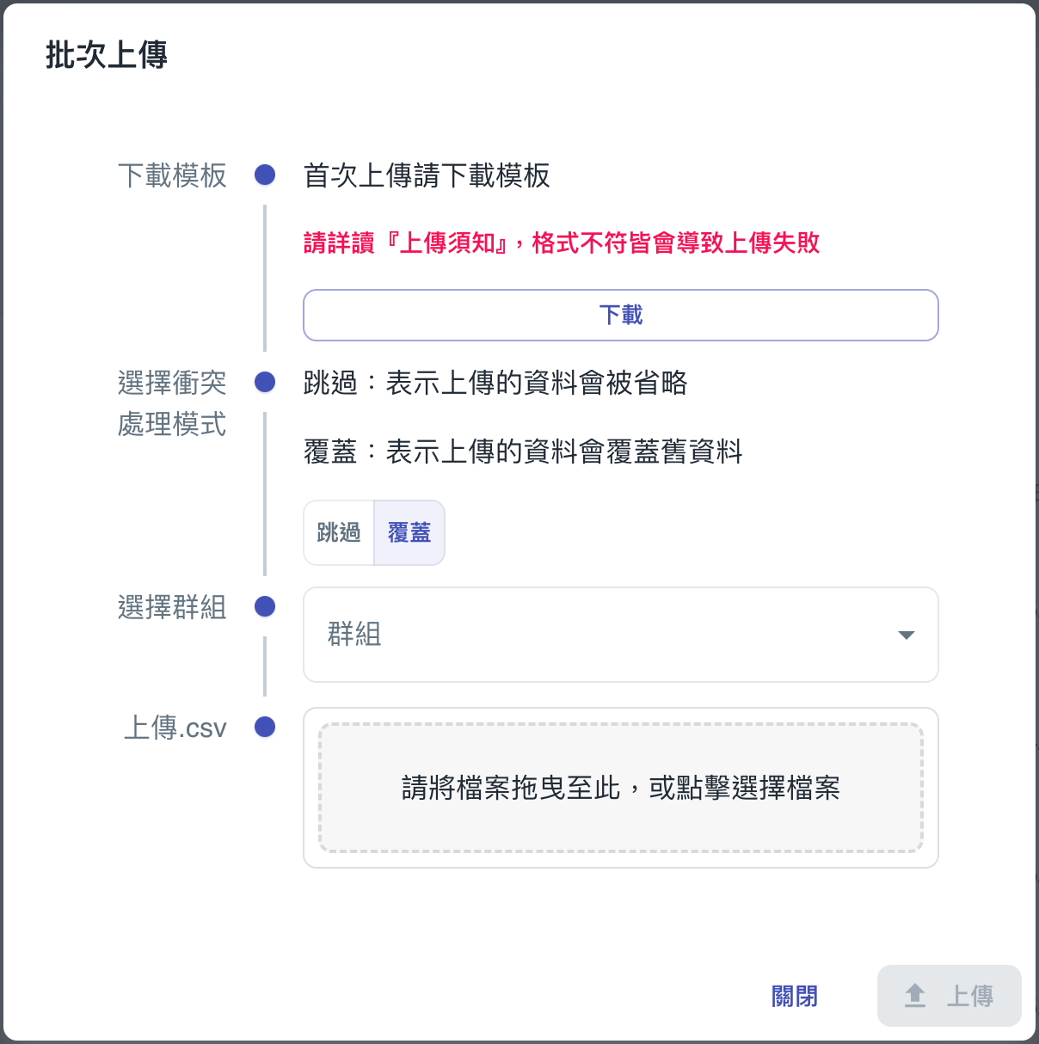Expand the group picker to choose a group
Viewport: 1039px width, 1044px height.
click(620, 636)
